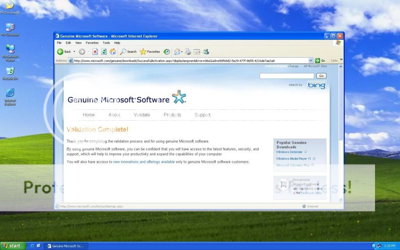Image resolution: width=400 pixels, height=250 pixels.
Task: Go to the browser Home page
Action: click(112, 51)
